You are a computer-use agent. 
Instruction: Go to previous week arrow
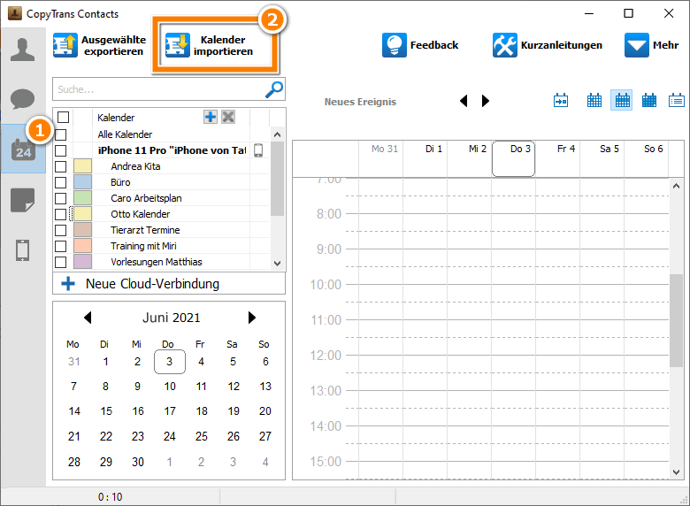[x=464, y=101]
